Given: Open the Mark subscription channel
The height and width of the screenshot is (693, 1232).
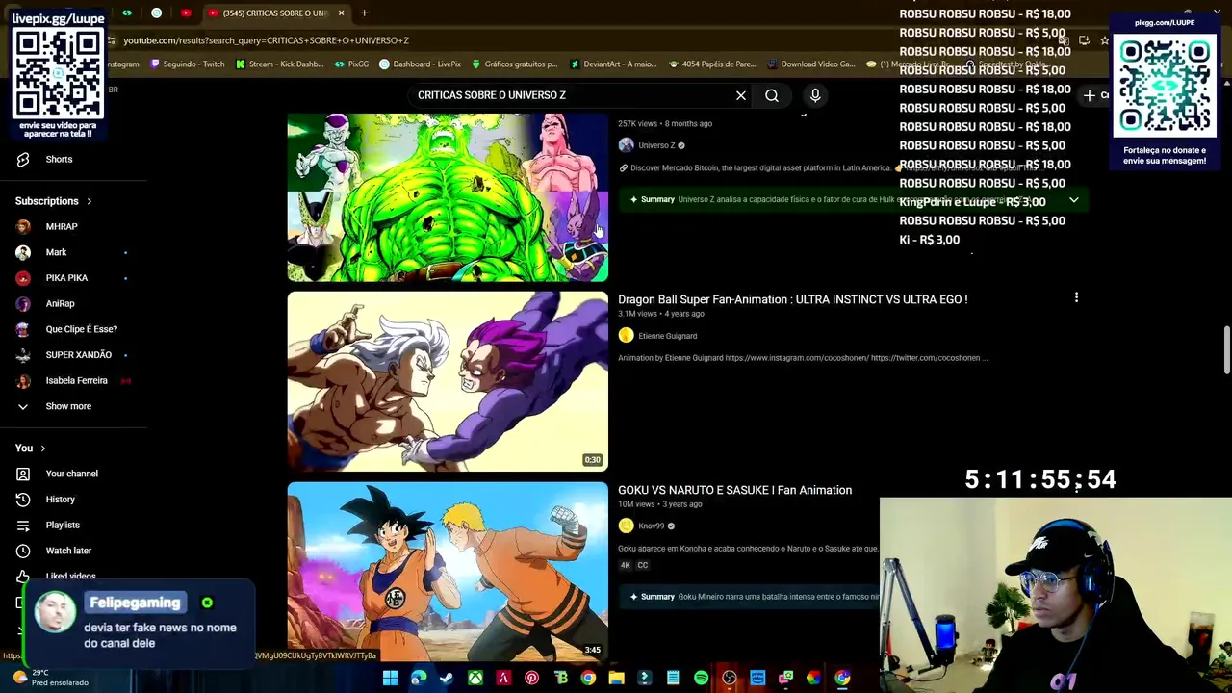Looking at the screenshot, I should (56, 252).
